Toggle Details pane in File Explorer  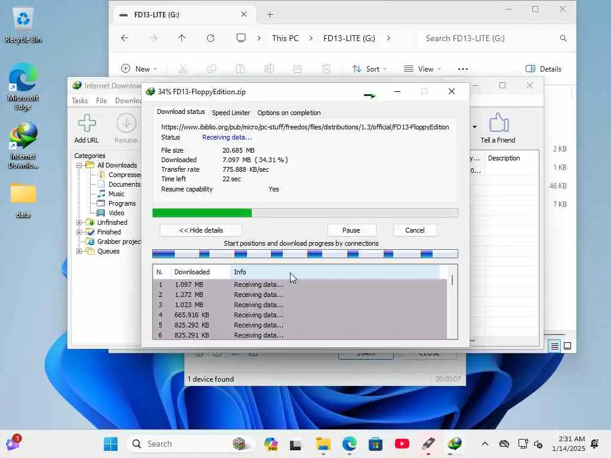coord(543,69)
